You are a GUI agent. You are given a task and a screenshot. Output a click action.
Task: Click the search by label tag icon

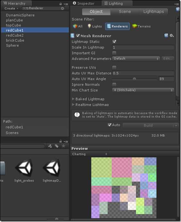click(x=57, y=146)
